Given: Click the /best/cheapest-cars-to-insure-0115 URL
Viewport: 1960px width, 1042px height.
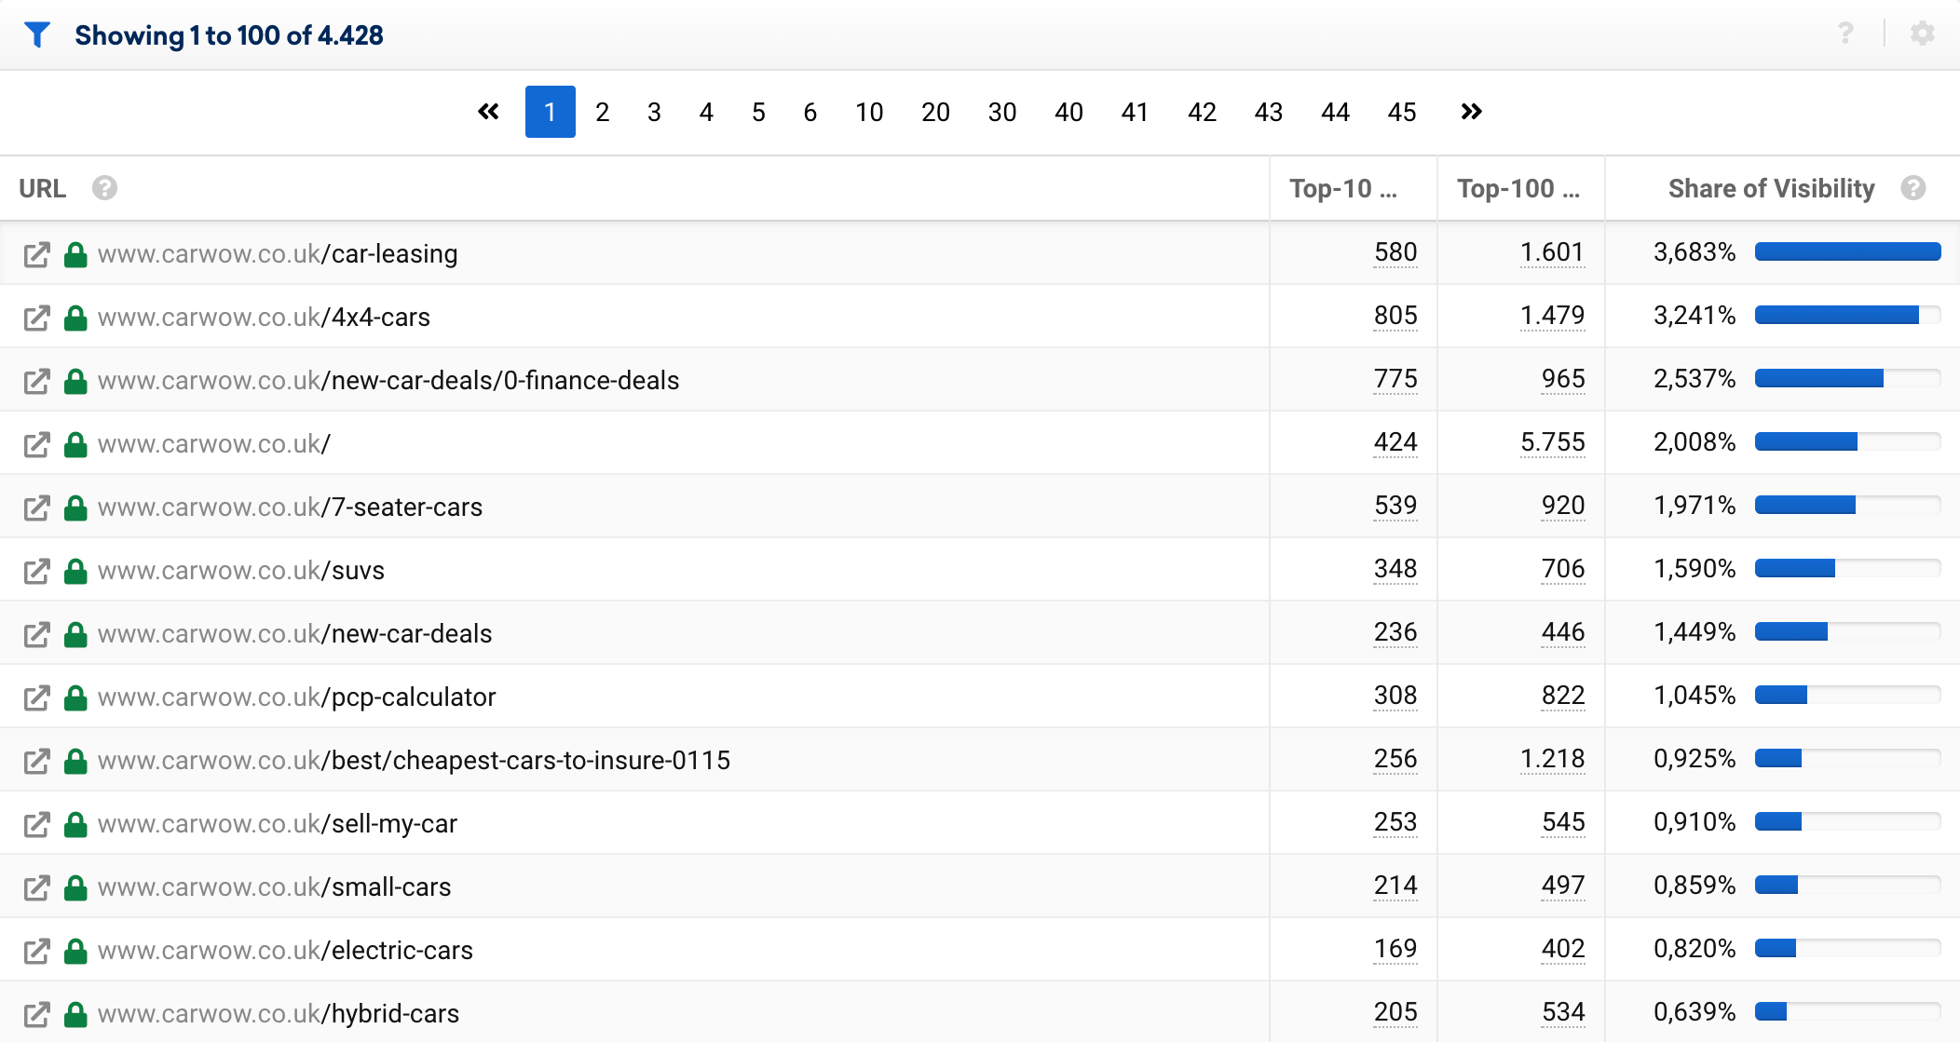Looking at the screenshot, I should click(x=414, y=761).
